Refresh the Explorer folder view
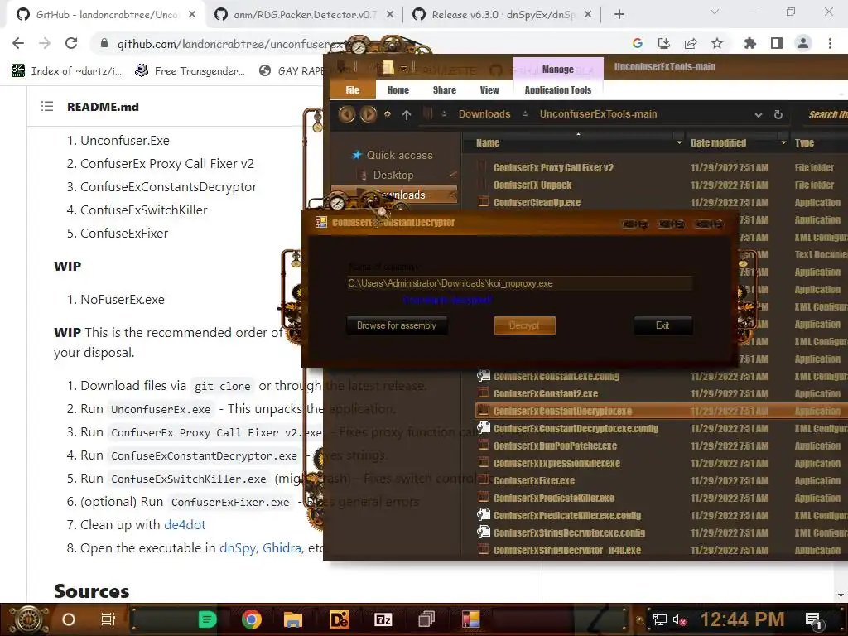Screen dimensions: 848x636 pyautogui.click(x=778, y=114)
